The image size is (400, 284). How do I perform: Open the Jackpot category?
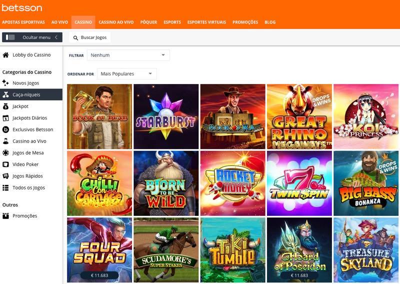tap(20, 106)
